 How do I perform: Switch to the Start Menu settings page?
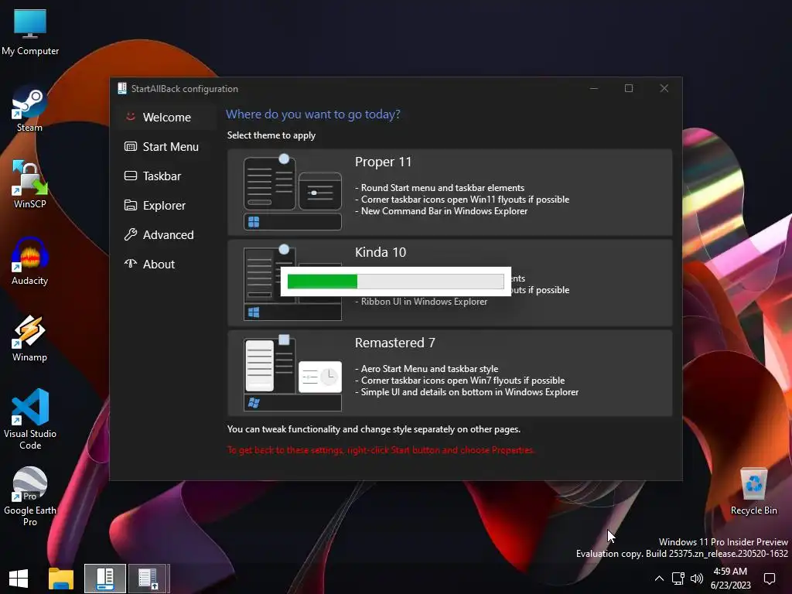[166, 146]
